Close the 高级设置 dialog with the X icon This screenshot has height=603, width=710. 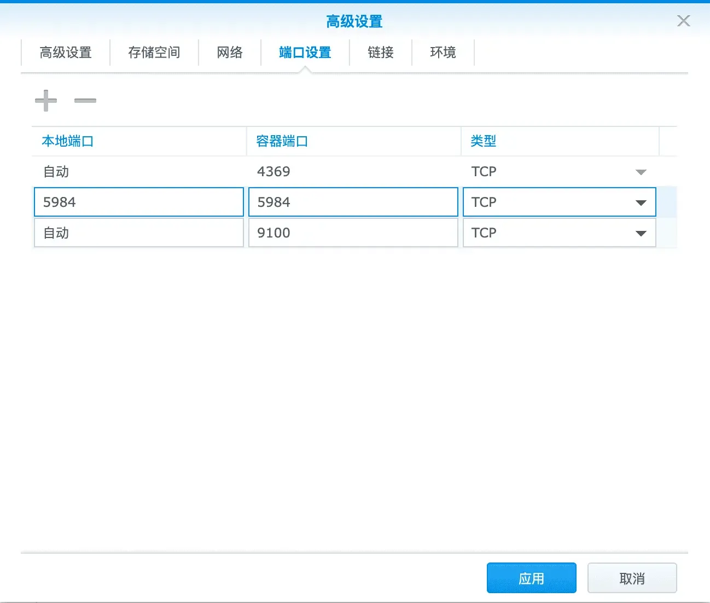pos(683,21)
